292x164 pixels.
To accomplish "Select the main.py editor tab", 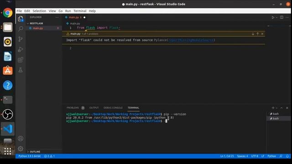I will (75, 17).
